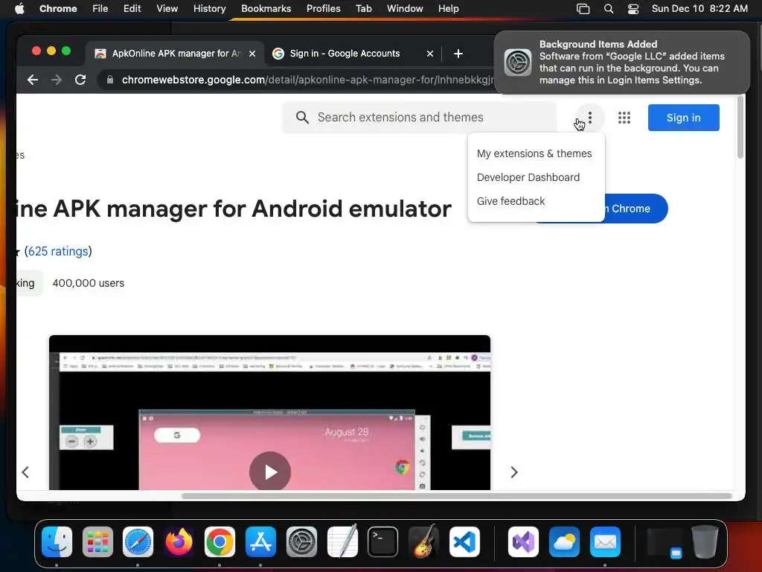The height and width of the screenshot is (572, 762).
Task: Click the Background Items Added notification
Action: point(622,63)
